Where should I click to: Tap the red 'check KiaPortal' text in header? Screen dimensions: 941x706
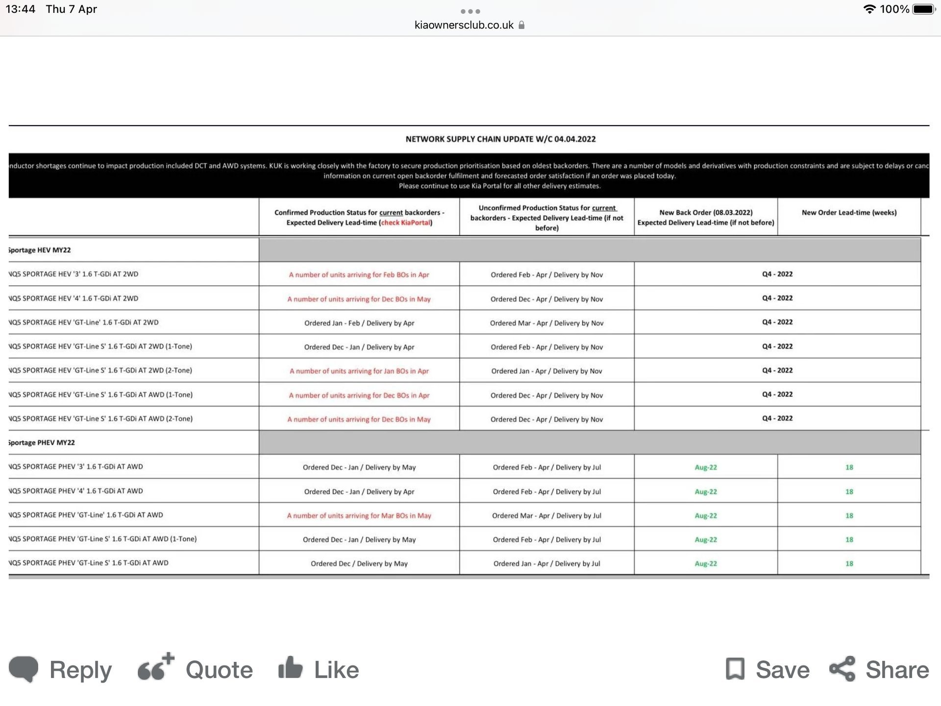click(405, 223)
